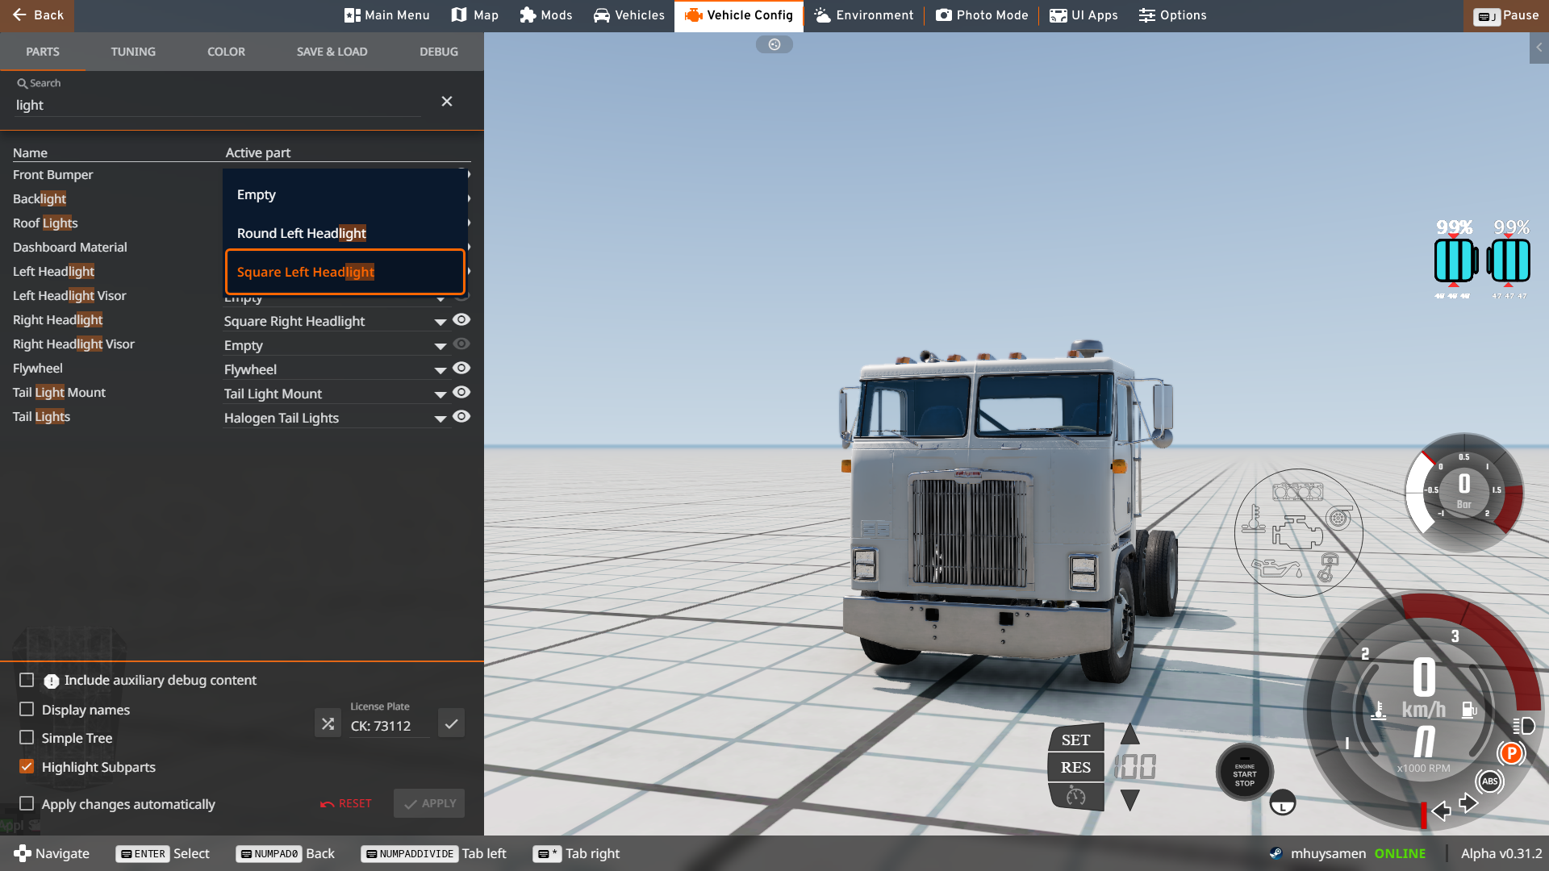Toggle visibility of Tail Lights part
Image resolution: width=1549 pixels, height=871 pixels.
click(x=461, y=417)
